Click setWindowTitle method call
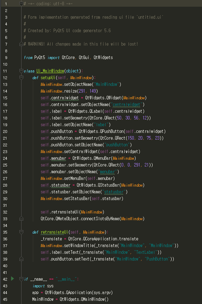Viewport: 202px width, 304px height. [79, 246]
